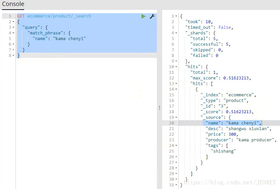Click fold arrow at editor line 8

click(13, 55)
